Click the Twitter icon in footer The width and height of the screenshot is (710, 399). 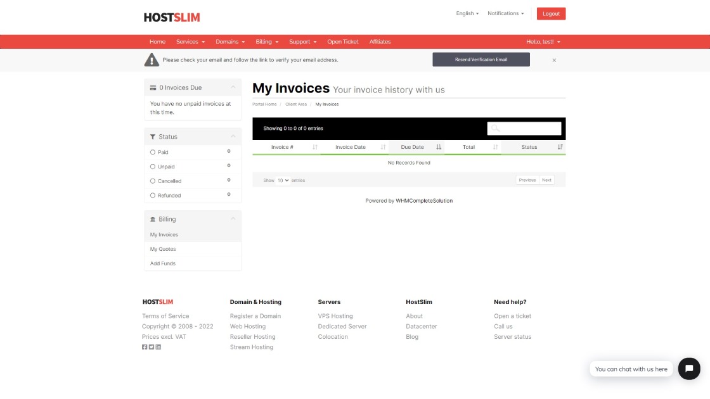point(150,347)
